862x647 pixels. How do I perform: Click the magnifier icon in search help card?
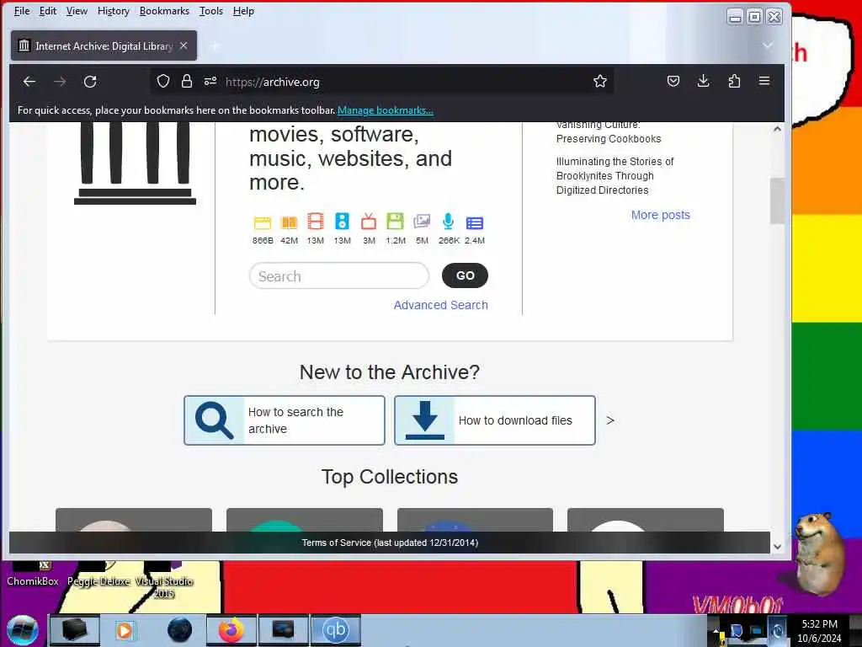214,420
